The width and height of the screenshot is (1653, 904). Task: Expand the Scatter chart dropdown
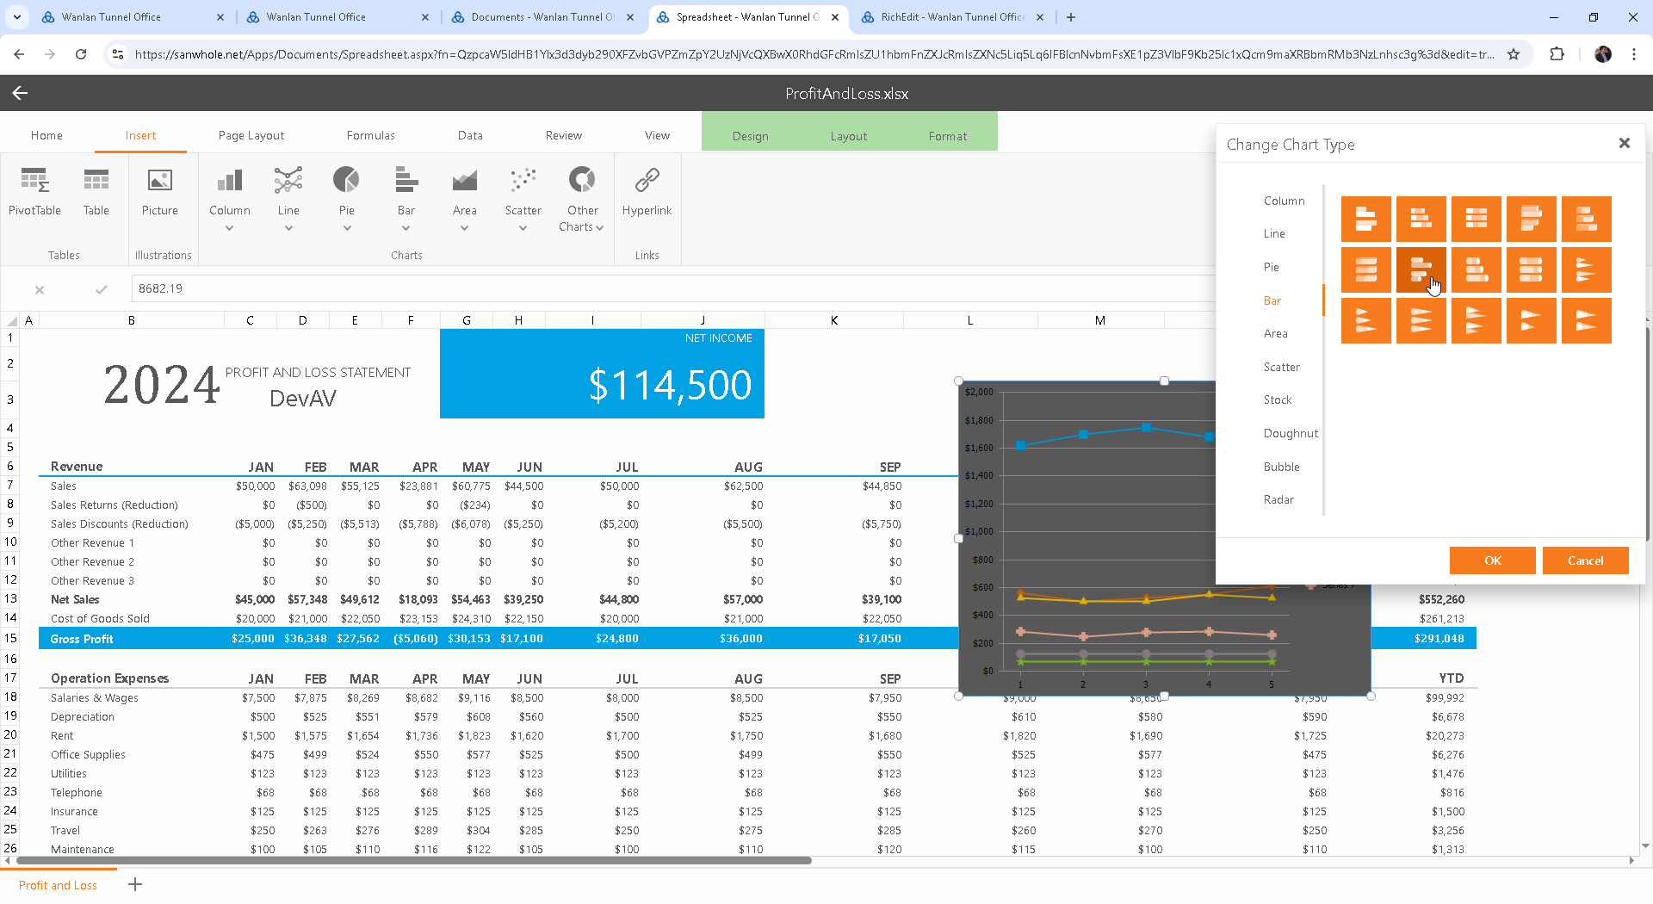(523, 228)
